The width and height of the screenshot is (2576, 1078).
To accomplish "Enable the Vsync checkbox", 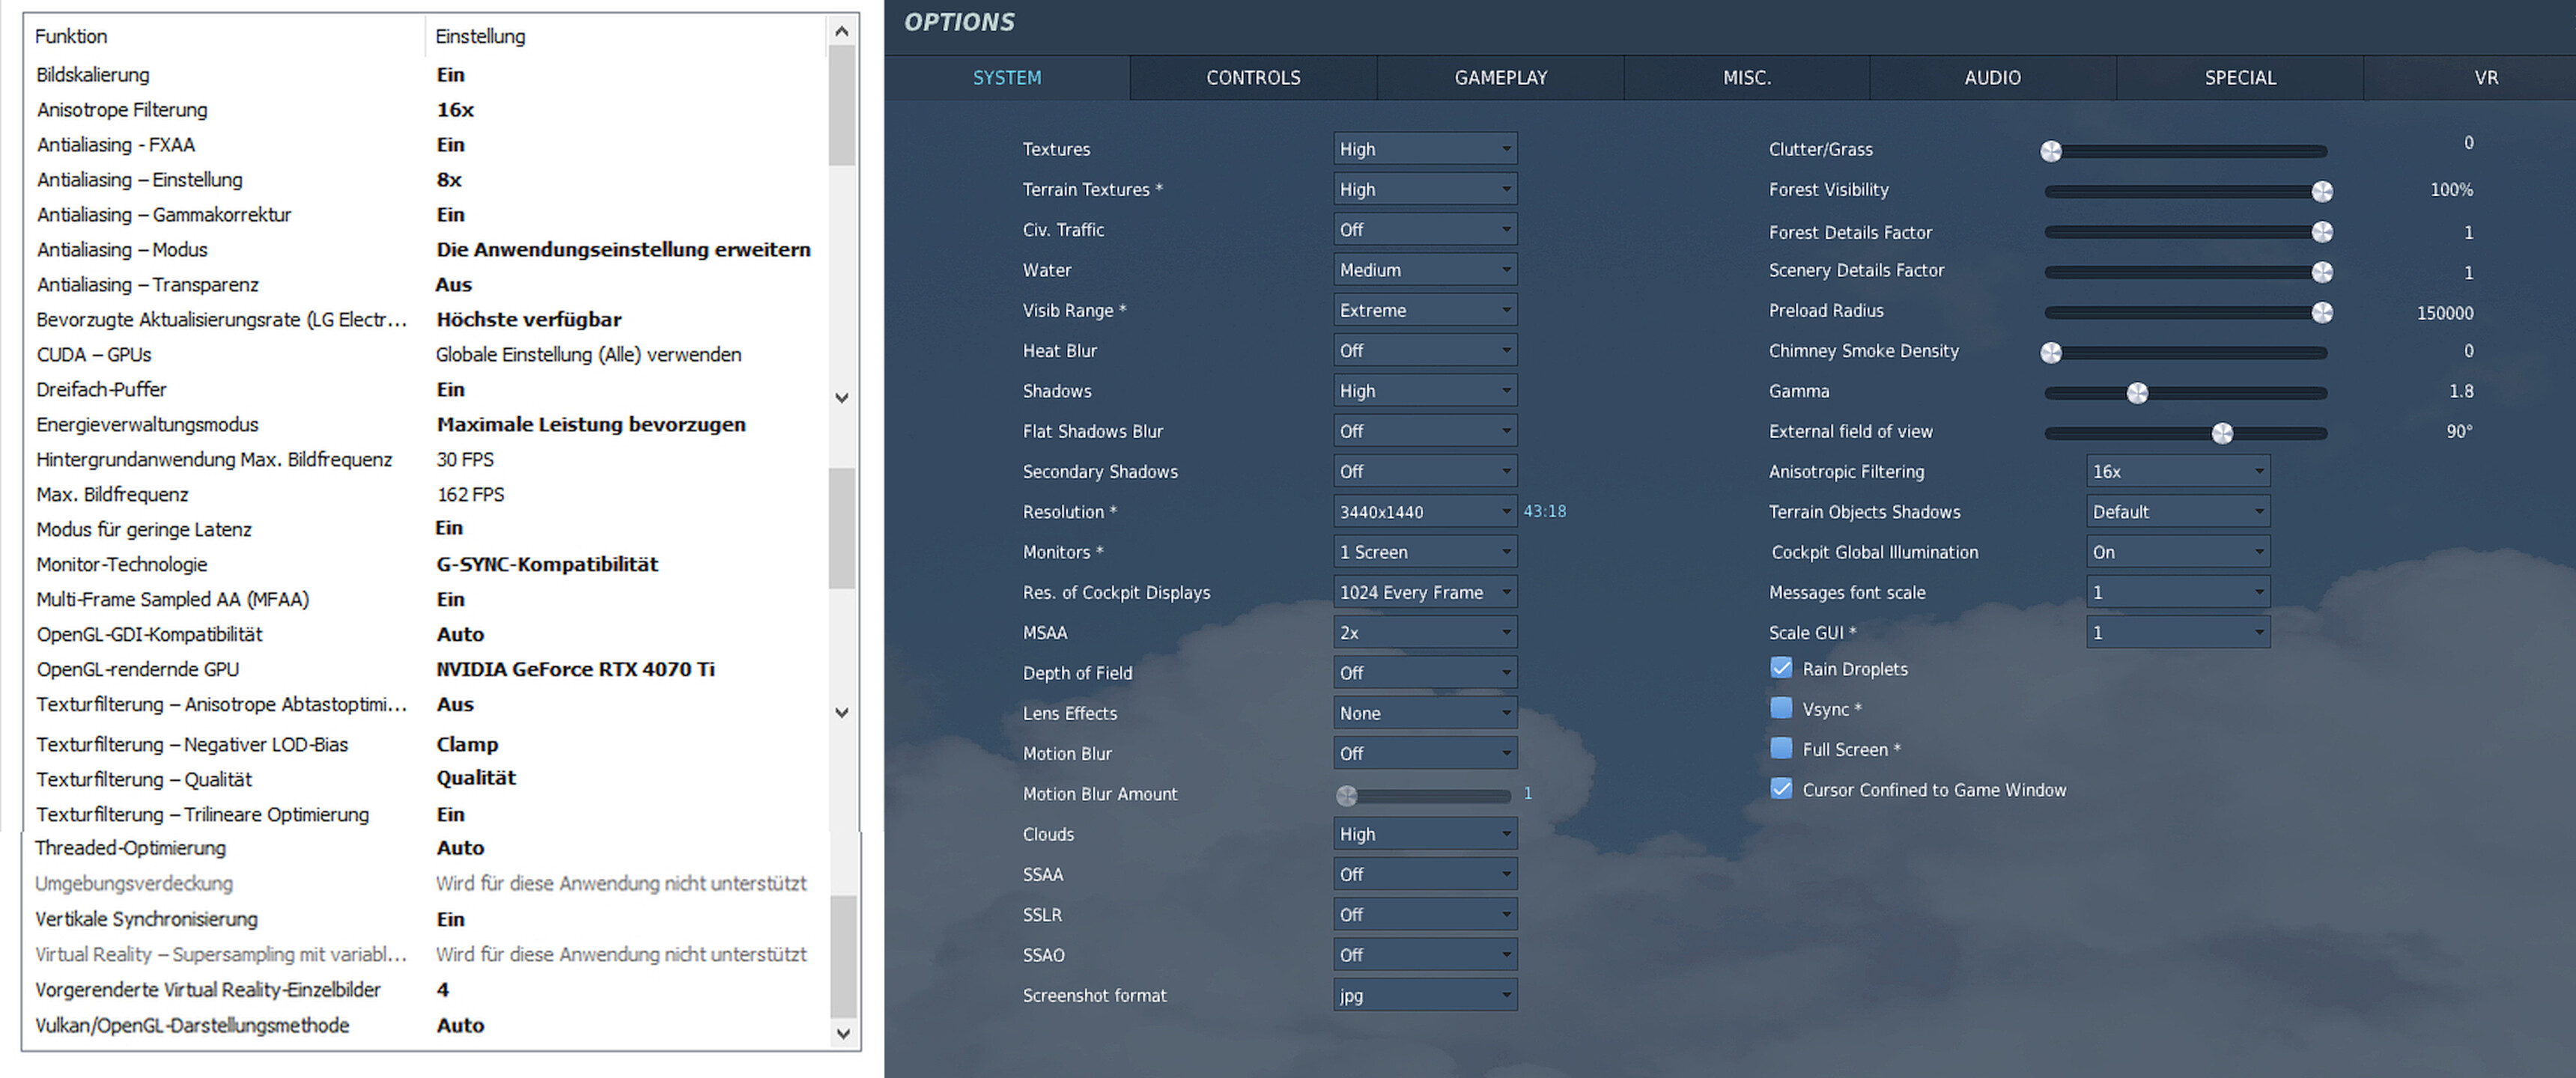I will point(1781,708).
